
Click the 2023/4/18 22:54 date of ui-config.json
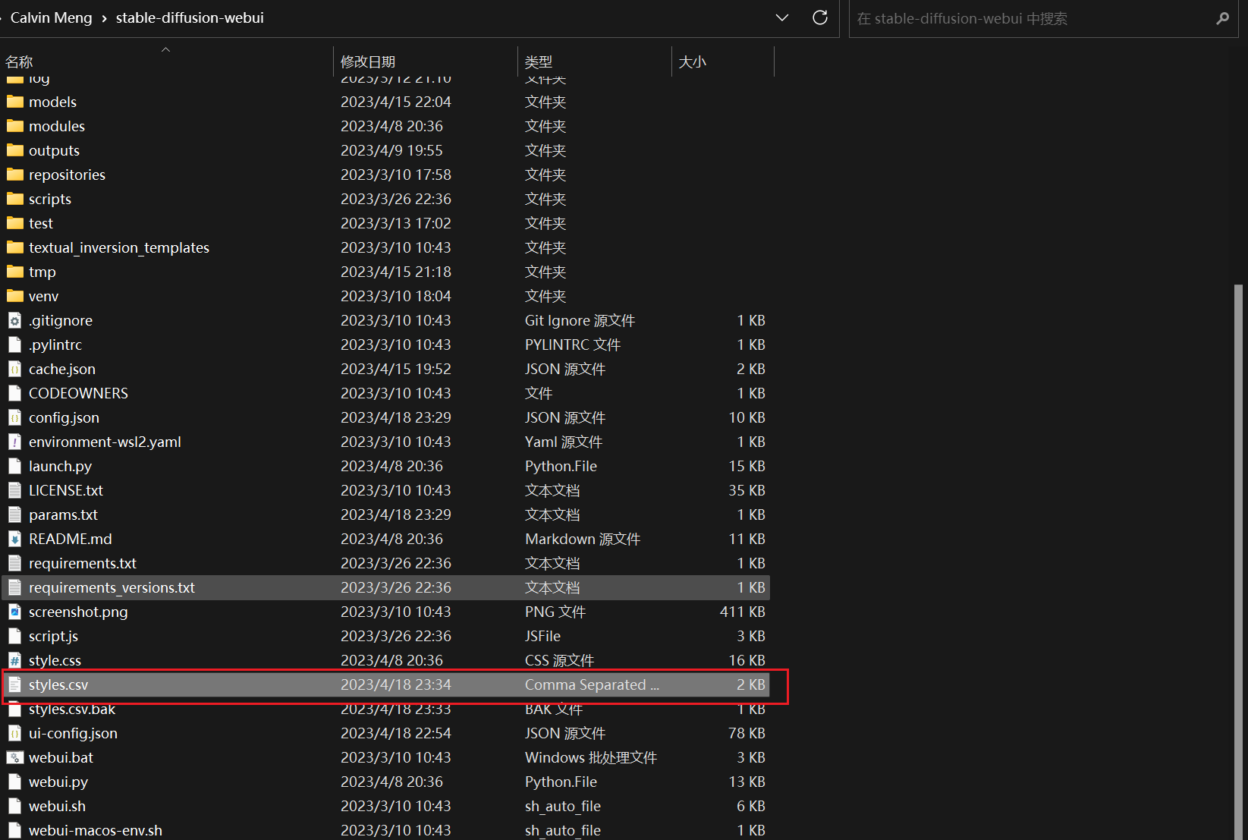click(x=396, y=733)
